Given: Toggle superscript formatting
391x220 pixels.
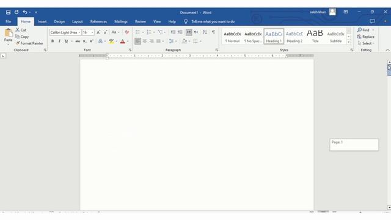Looking at the screenshot, I should click(91, 41).
